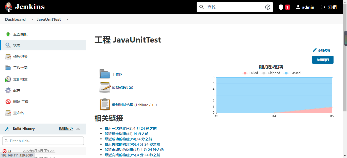Open 配置 in the side menu
The image size is (347, 158).
[x=17, y=90]
